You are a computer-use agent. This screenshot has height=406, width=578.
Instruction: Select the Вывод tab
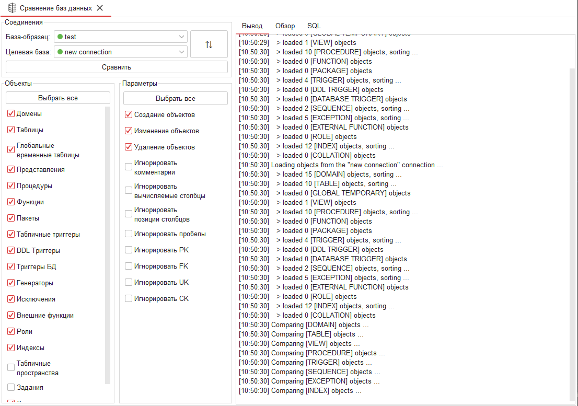tap(252, 26)
